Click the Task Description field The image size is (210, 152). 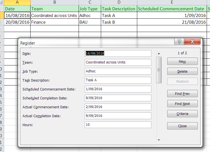(118, 80)
